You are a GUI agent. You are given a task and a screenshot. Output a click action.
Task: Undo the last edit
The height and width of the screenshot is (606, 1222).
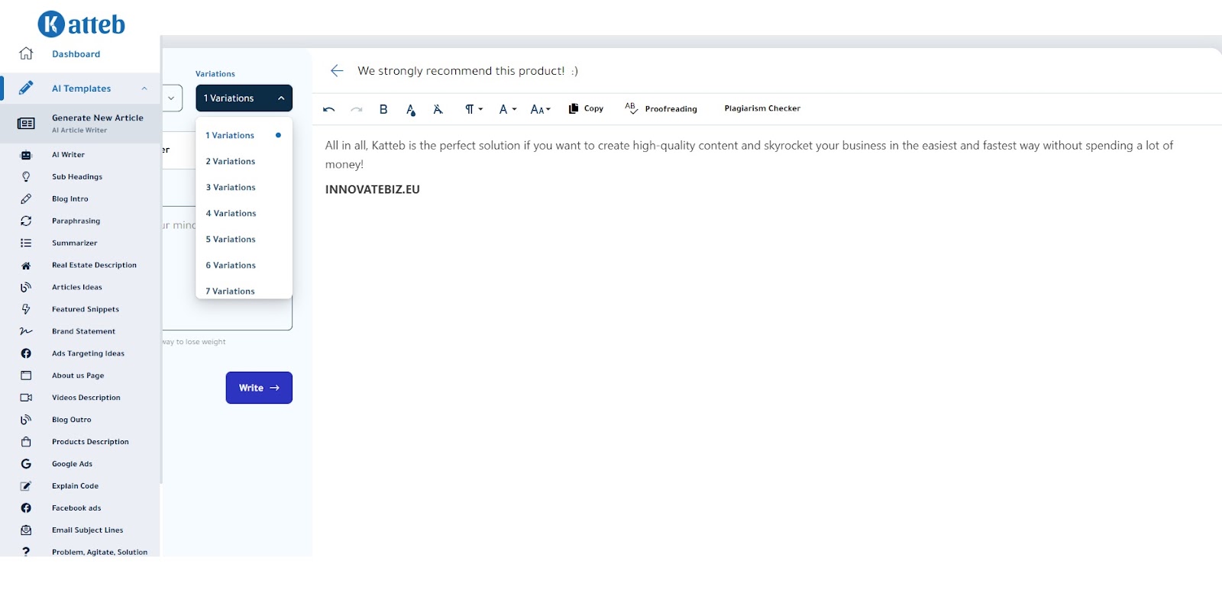329,109
